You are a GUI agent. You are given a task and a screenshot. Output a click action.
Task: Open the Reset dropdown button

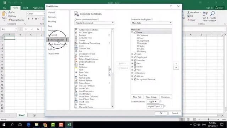tap(153, 102)
